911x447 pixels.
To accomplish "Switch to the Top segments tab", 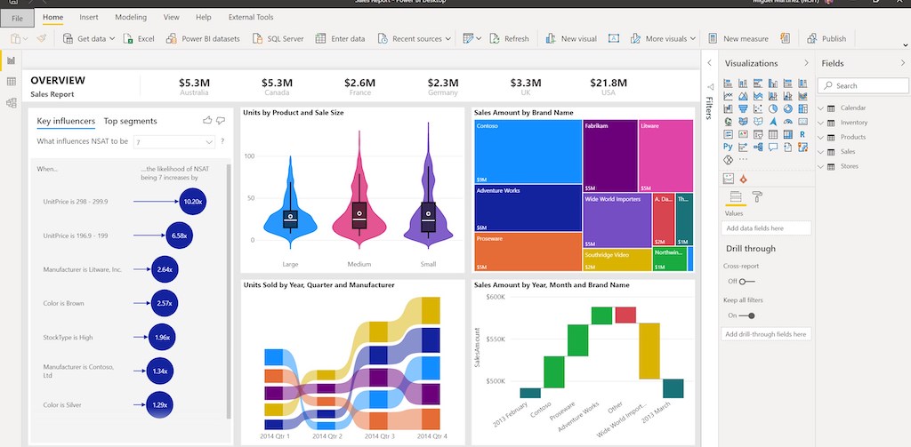I will point(130,121).
